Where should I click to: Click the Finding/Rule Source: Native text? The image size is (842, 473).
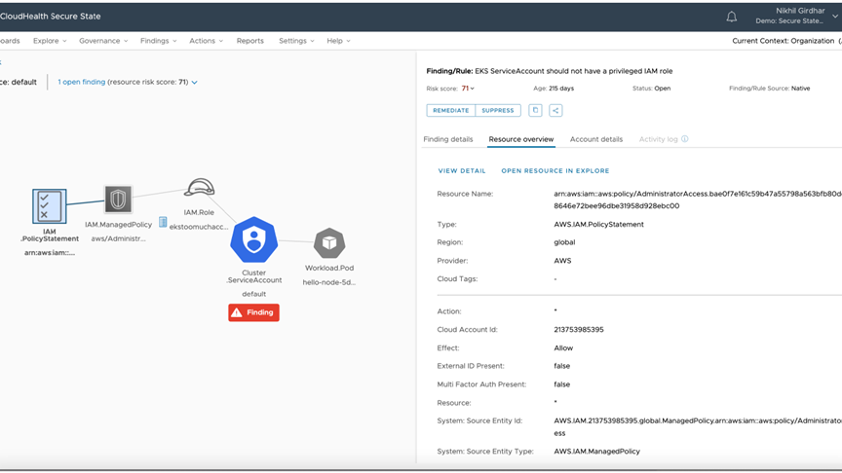pos(770,89)
